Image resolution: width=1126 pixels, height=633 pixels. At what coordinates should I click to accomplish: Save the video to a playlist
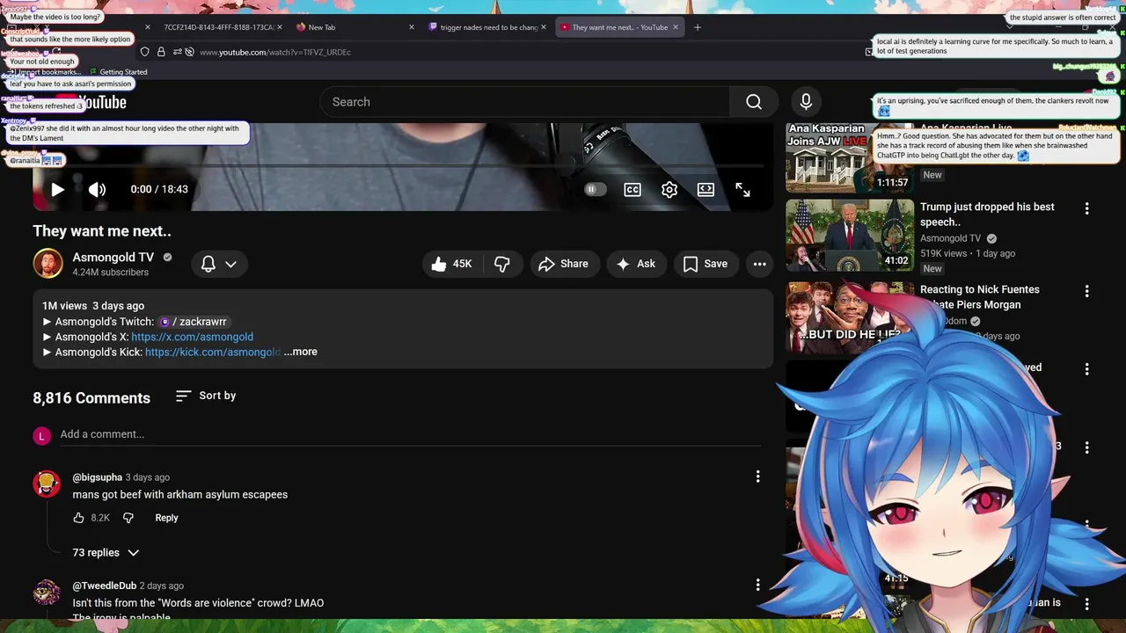pyautogui.click(x=706, y=264)
